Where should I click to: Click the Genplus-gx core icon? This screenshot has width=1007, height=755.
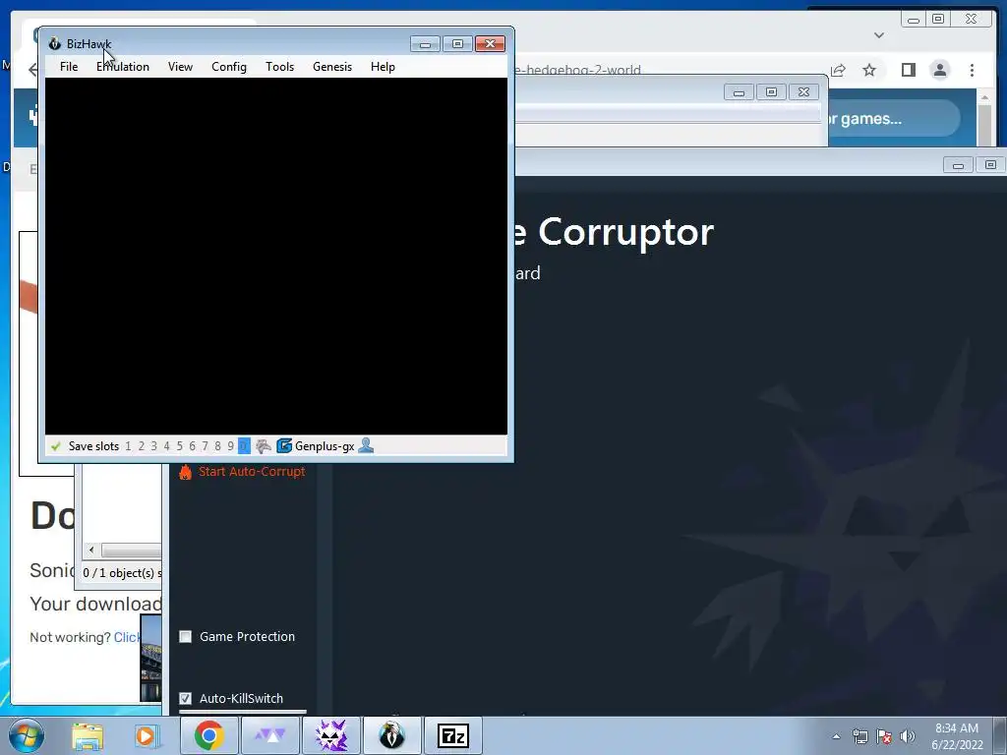[284, 446]
